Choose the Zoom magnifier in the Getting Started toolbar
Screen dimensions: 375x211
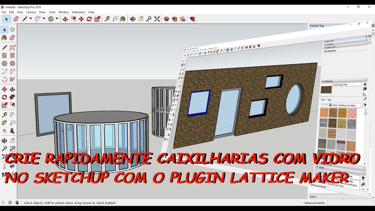(x=149, y=19)
